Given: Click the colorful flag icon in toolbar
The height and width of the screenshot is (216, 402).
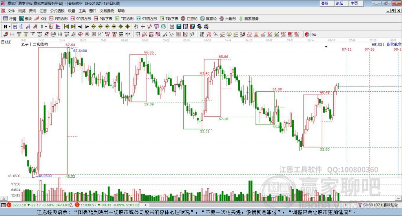Looking at the screenshot, I should (58, 27).
